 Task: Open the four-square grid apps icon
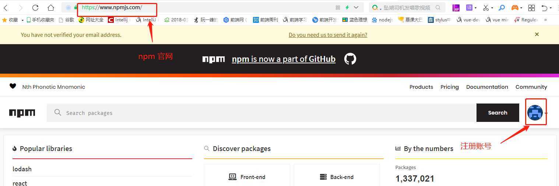(x=531, y=8)
